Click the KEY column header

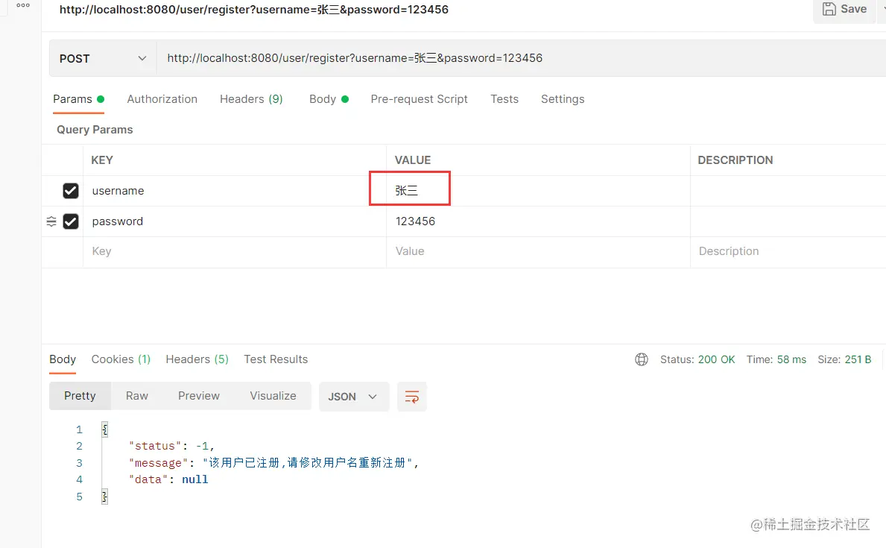101,160
